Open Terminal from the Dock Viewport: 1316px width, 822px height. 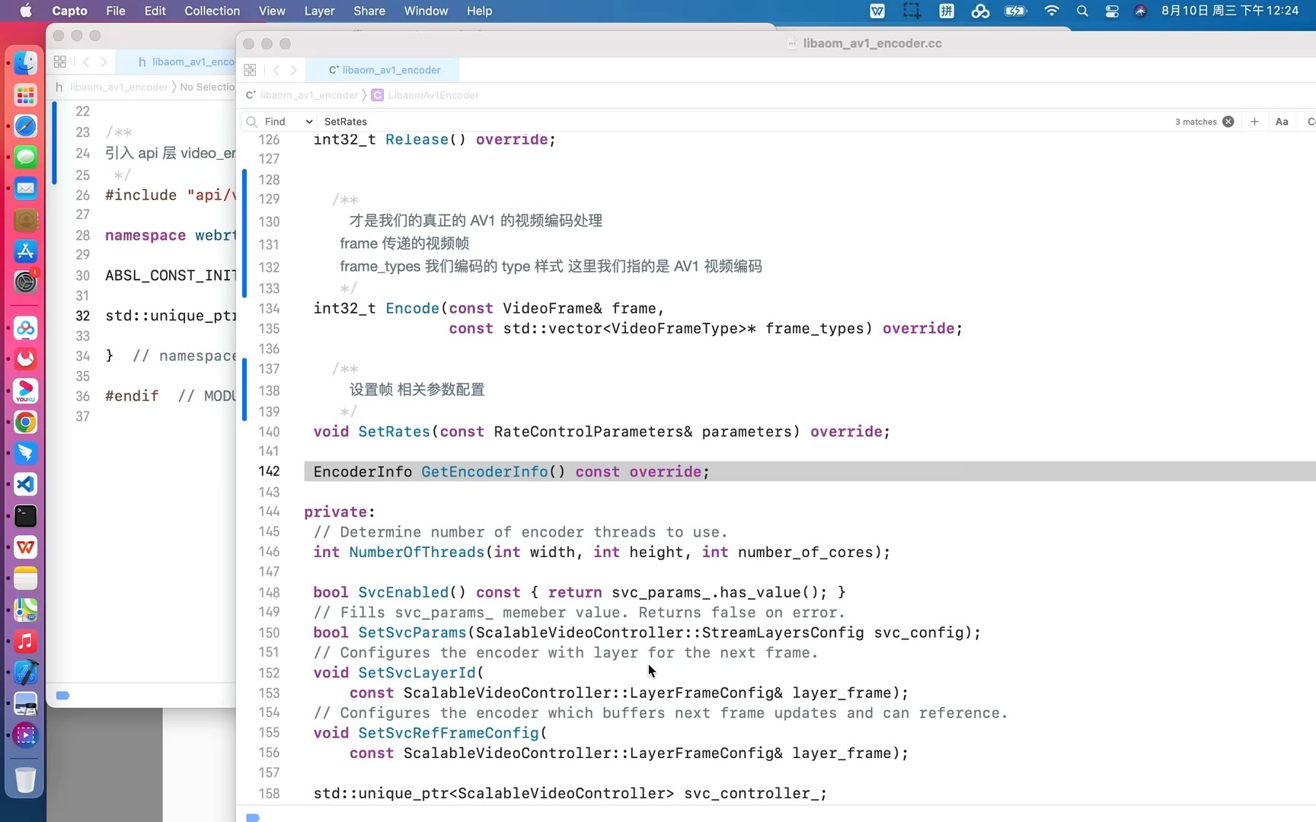25,516
